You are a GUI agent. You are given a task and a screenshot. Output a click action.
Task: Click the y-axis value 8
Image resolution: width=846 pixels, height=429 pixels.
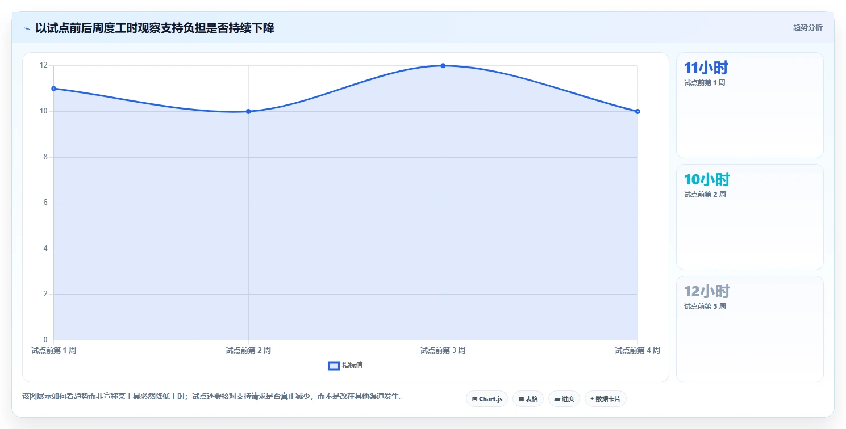pos(45,157)
